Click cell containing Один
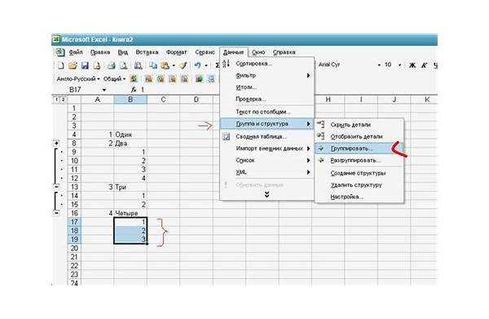The width and height of the screenshot is (489, 319). pyautogui.click(x=130, y=135)
